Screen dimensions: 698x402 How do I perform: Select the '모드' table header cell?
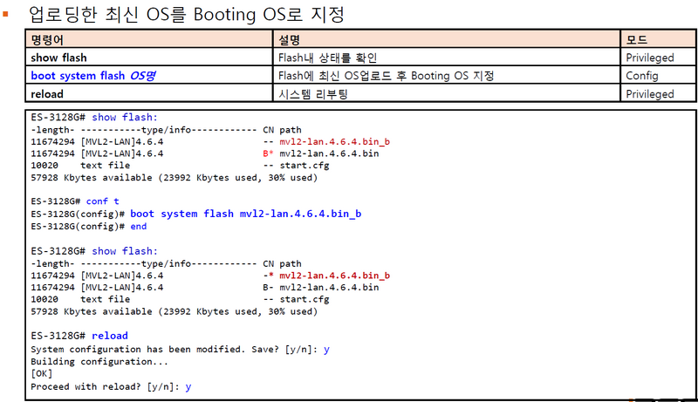click(658, 39)
